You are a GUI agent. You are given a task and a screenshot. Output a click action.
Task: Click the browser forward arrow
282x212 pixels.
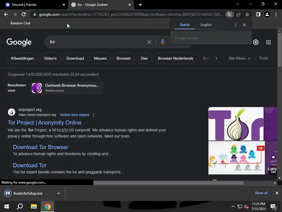pyautogui.click(x=15, y=14)
